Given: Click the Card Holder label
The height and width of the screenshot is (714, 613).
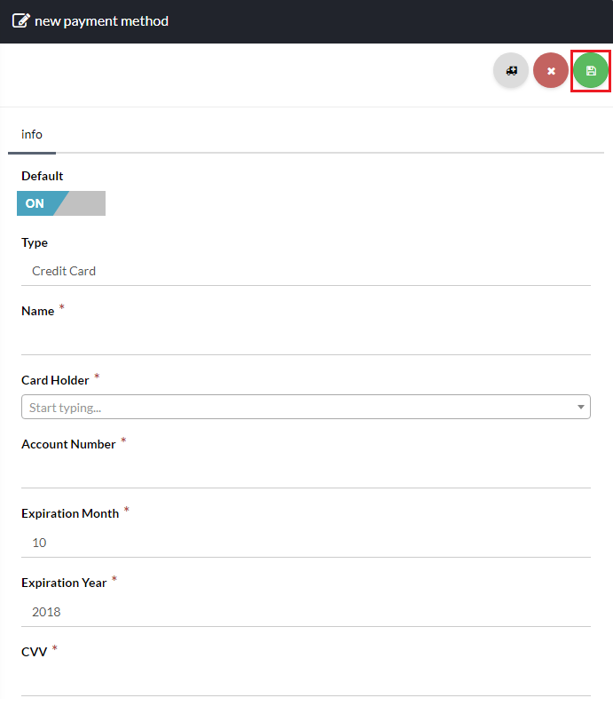Looking at the screenshot, I should pyautogui.click(x=55, y=380).
